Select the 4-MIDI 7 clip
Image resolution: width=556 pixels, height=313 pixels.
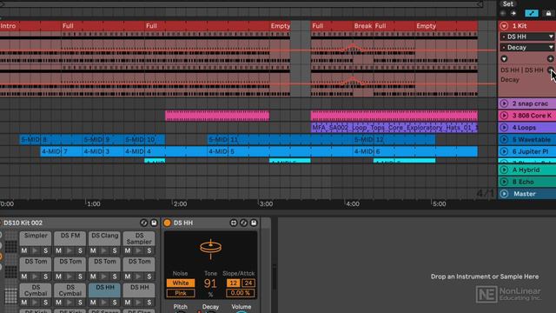click(x=62, y=151)
